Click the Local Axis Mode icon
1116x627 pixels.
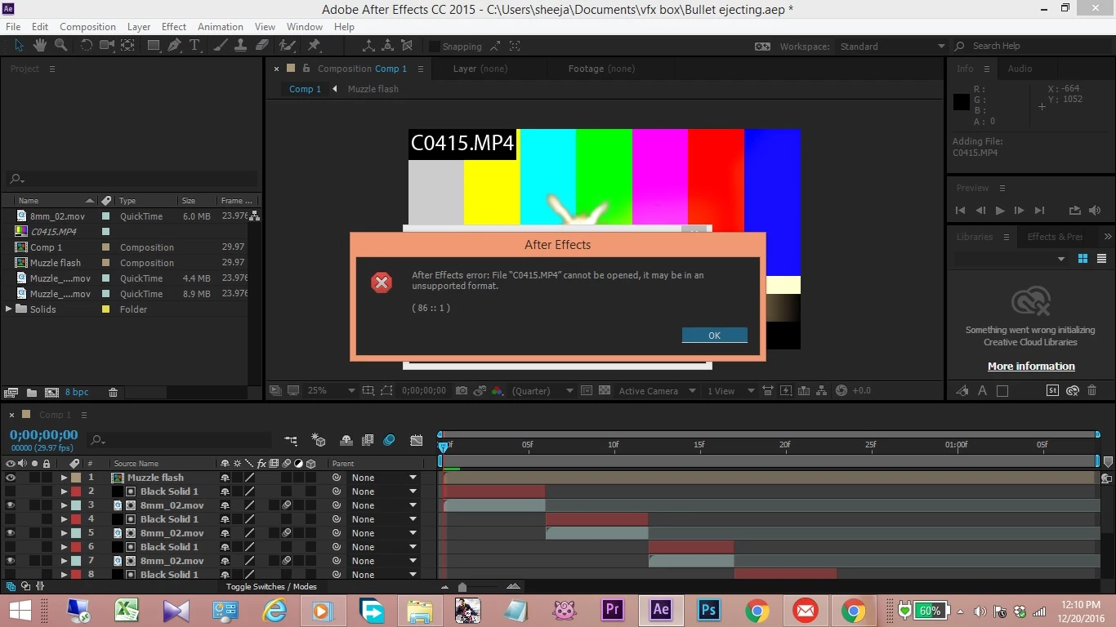(368, 46)
